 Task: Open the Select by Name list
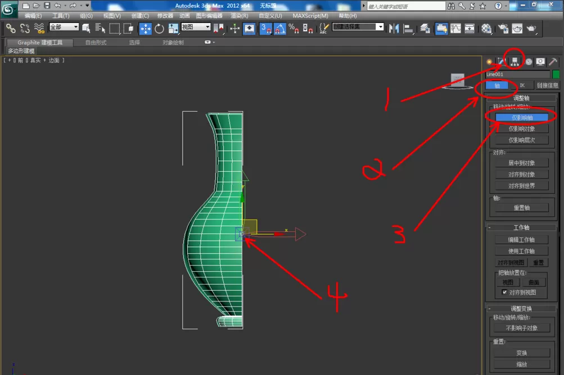tap(100, 28)
